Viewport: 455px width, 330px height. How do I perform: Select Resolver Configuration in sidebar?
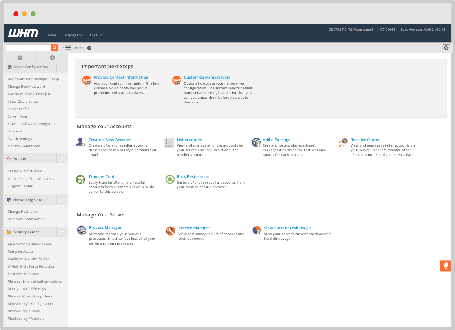click(26, 219)
